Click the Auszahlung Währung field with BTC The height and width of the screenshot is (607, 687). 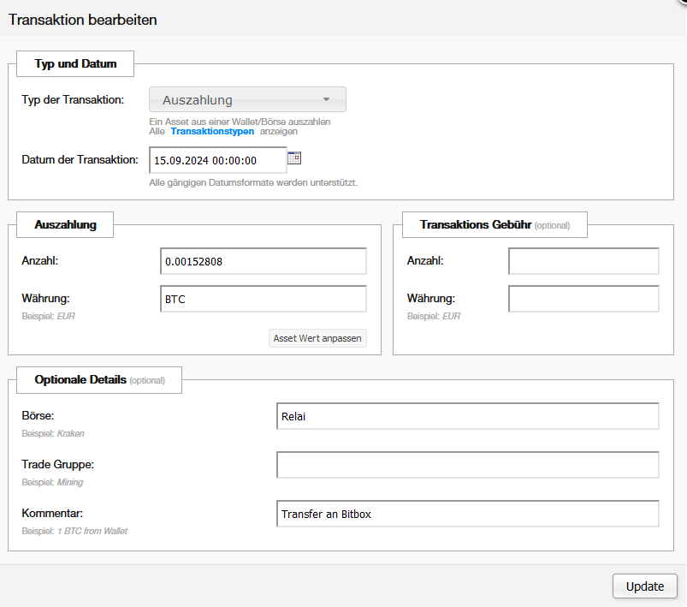(264, 299)
